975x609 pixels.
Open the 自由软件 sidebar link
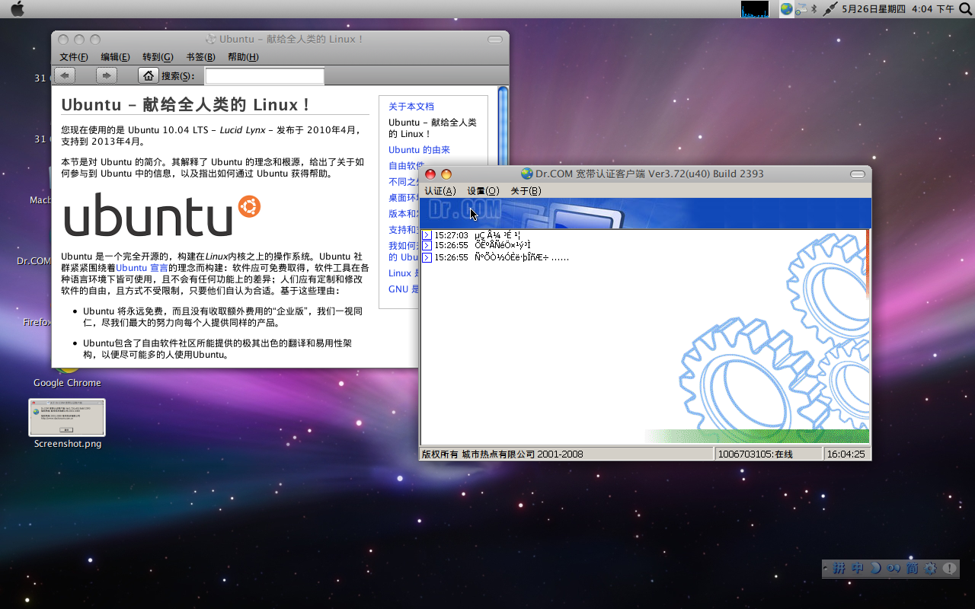pos(407,166)
